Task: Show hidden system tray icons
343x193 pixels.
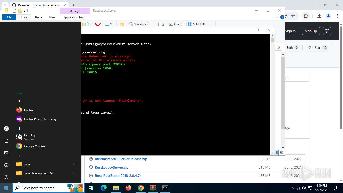Action: 292,188
